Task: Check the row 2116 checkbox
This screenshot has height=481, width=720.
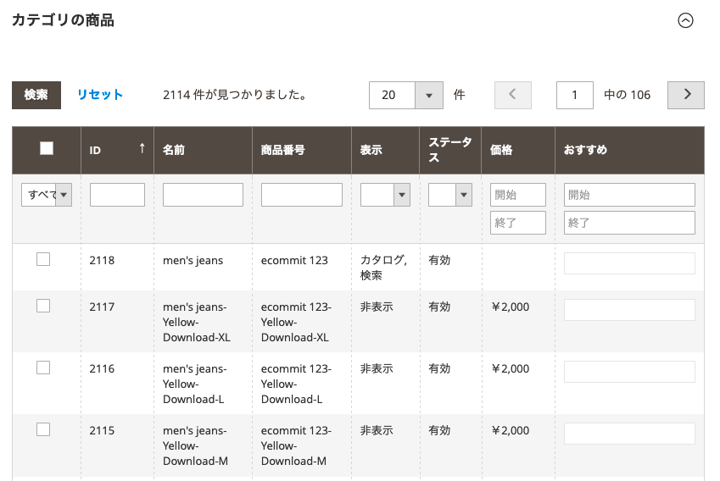Action: pos(43,368)
